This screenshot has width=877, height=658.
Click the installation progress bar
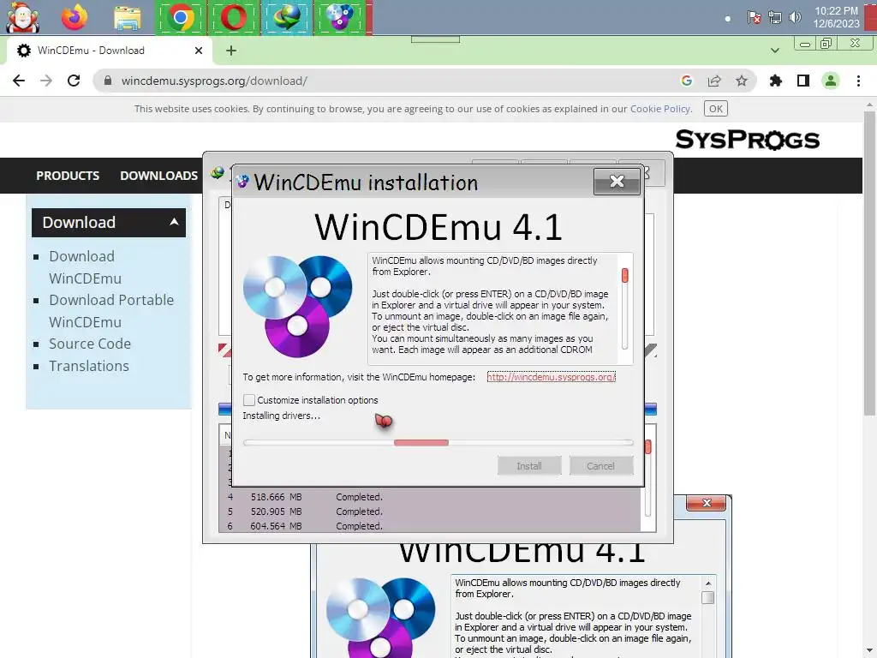[x=438, y=443]
